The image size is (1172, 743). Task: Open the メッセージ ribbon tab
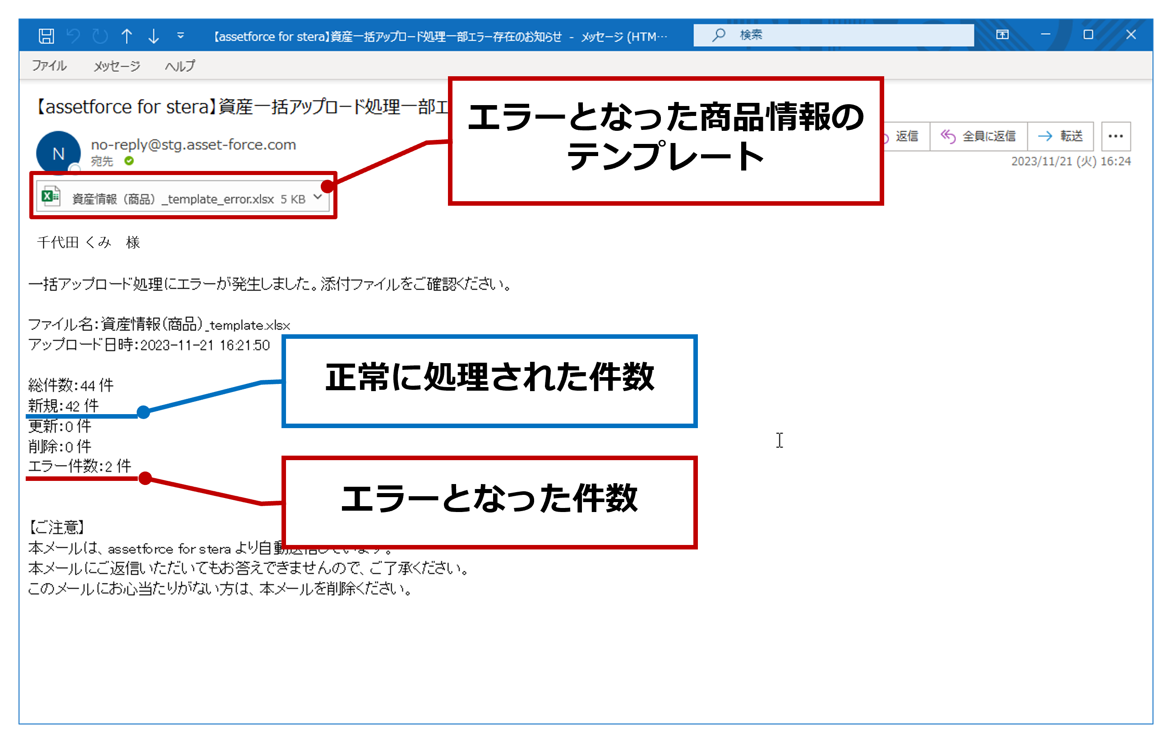pyautogui.click(x=117, y=66)
